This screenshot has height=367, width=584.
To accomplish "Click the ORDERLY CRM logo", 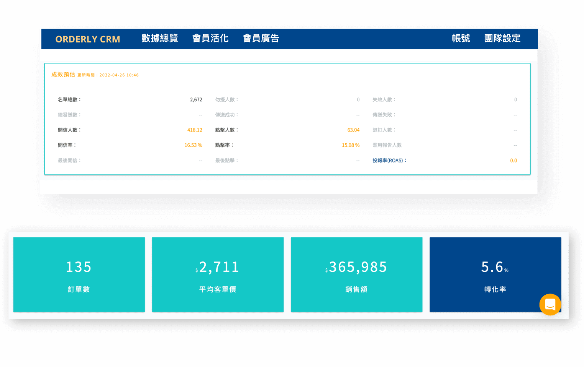I will (x=88, y=39).
